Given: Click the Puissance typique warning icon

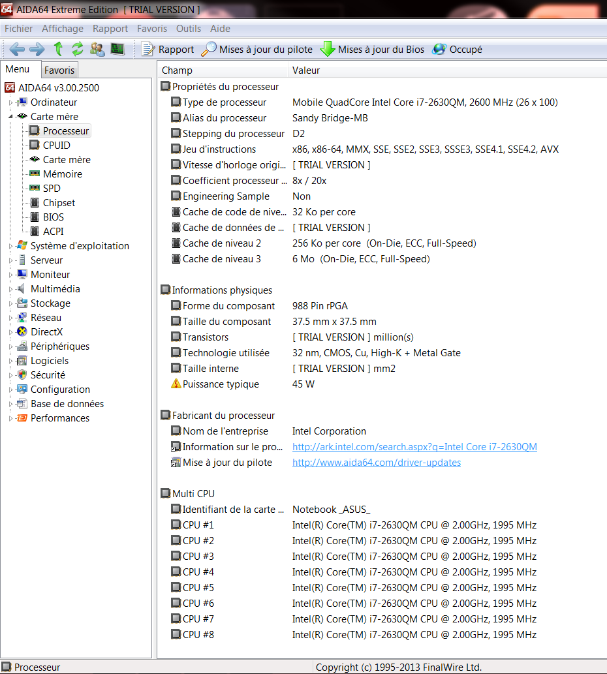Looking at the screenshot, I should coord(176,384).
